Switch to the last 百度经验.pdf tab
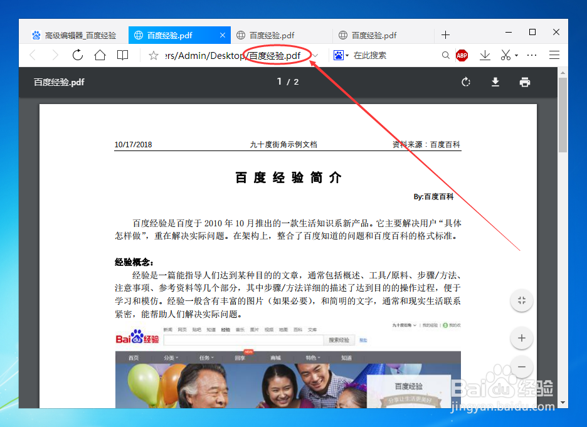 (x=383, y=35)
